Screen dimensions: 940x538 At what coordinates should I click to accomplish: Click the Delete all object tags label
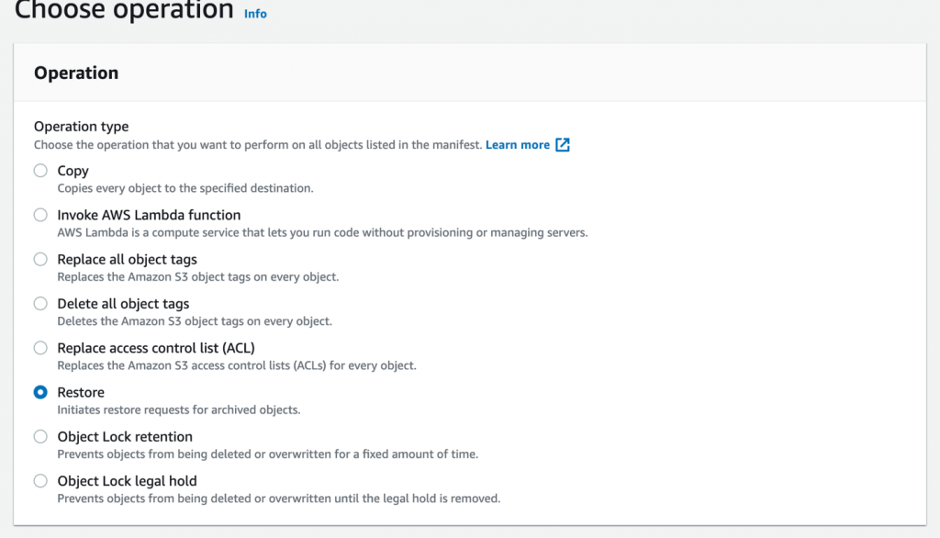tap(123, 303)
